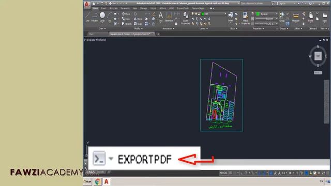Select the Line tool
The height and width of the screenshot is (186, 331).
pos(87,17)
